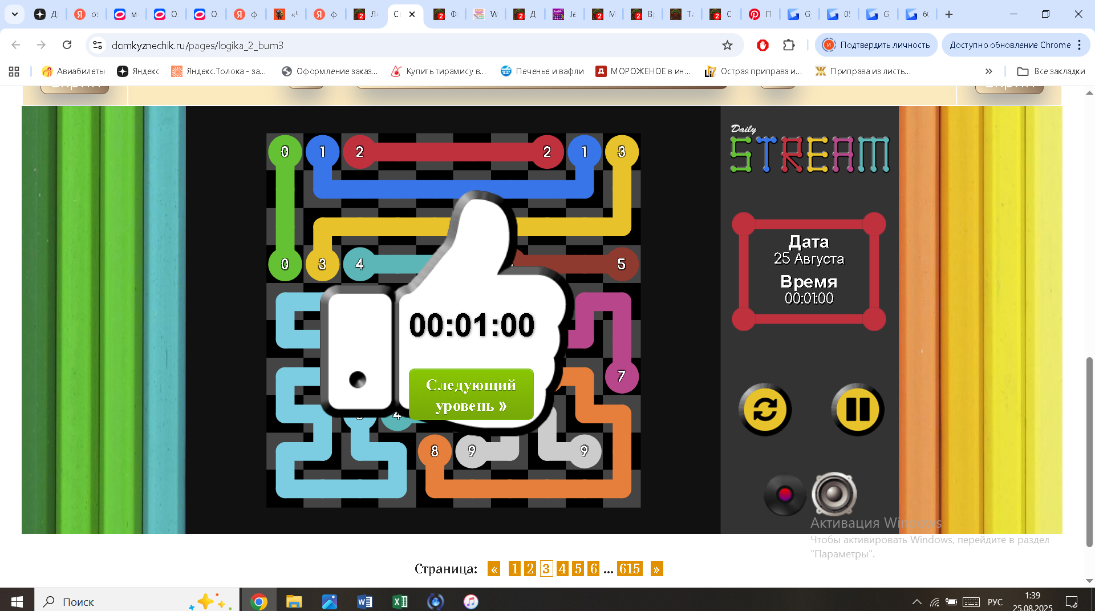Open page 1 of the pagination
Image resolution: width=1095 pixels, height=611 pixels.
514,569
